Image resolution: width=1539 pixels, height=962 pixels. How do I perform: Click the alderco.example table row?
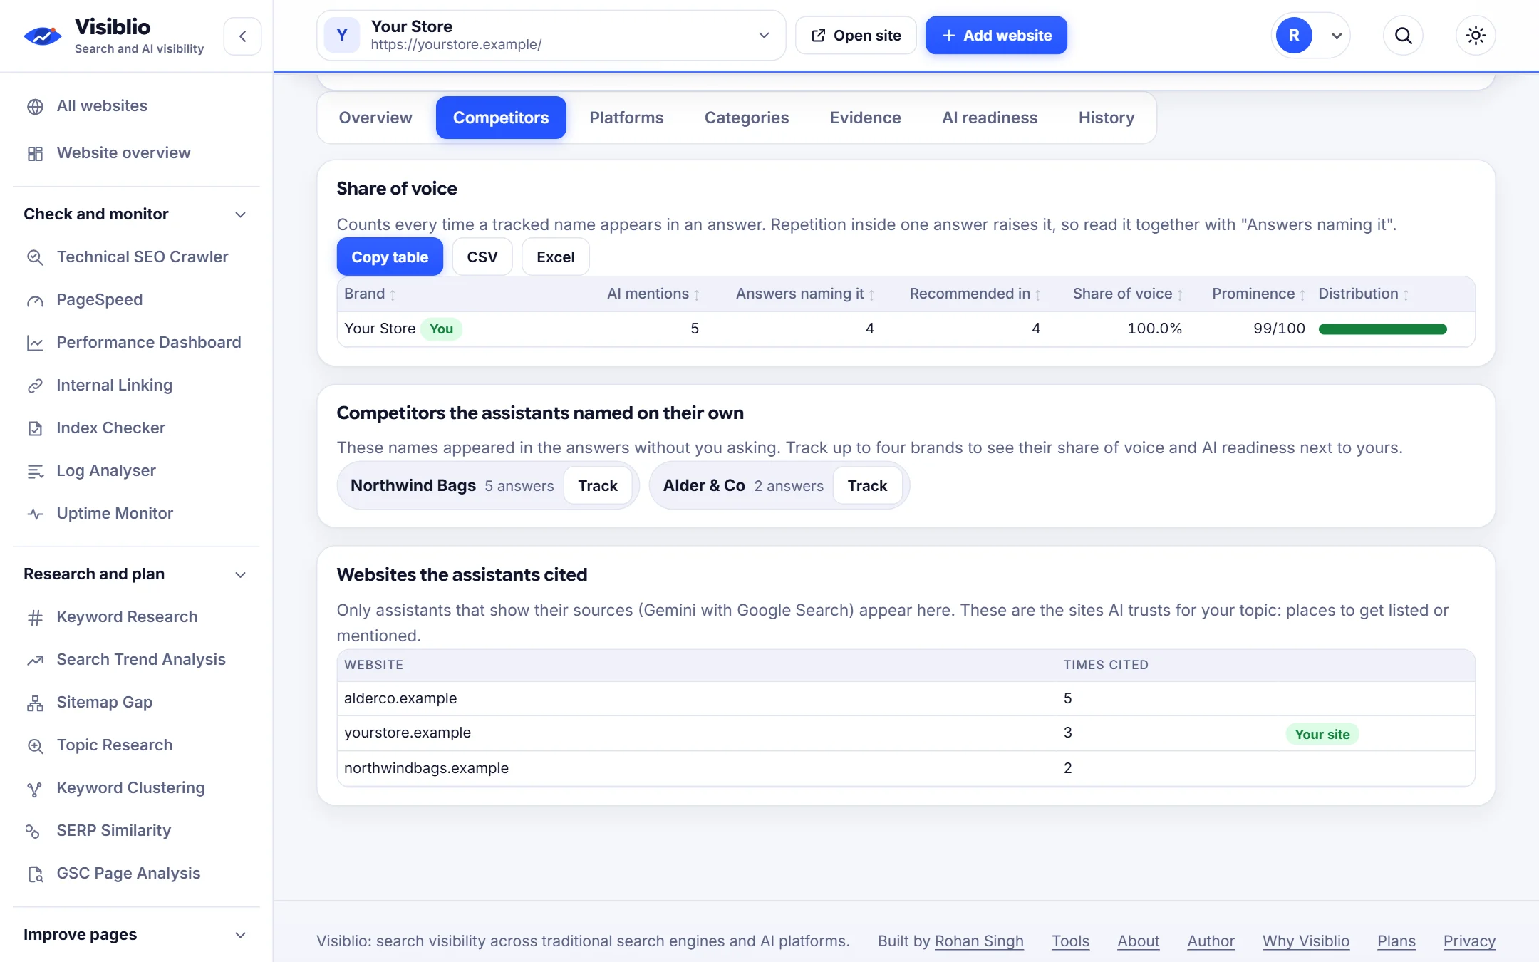(906, 698)
